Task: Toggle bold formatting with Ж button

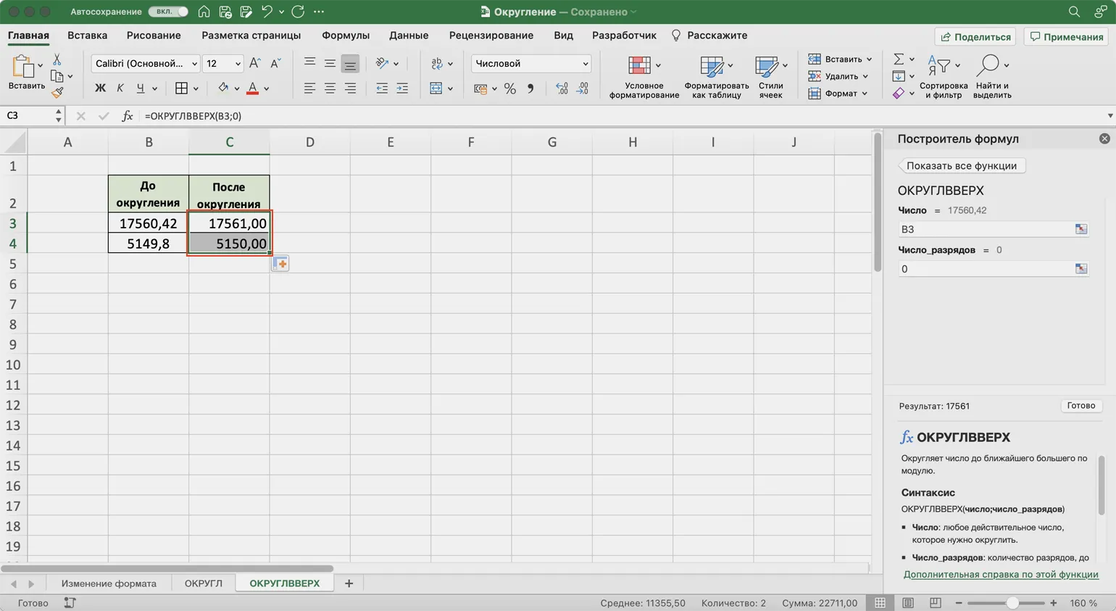Action: coord(100,88)
